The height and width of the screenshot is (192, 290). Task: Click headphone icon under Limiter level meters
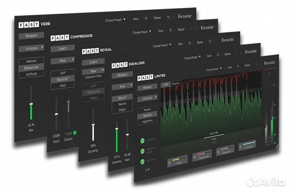tap(269, 137)
